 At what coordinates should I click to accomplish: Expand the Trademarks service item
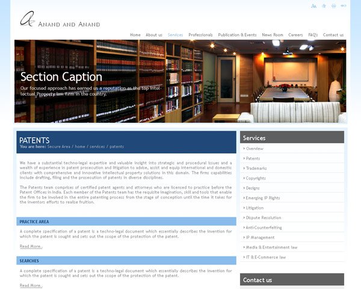coord(257,168)
